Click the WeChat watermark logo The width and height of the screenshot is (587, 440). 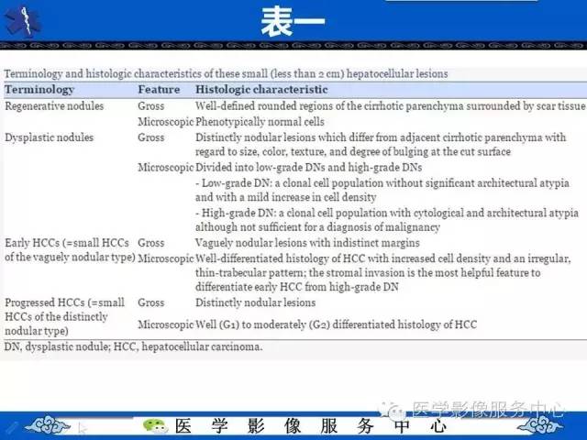point(393,411)
